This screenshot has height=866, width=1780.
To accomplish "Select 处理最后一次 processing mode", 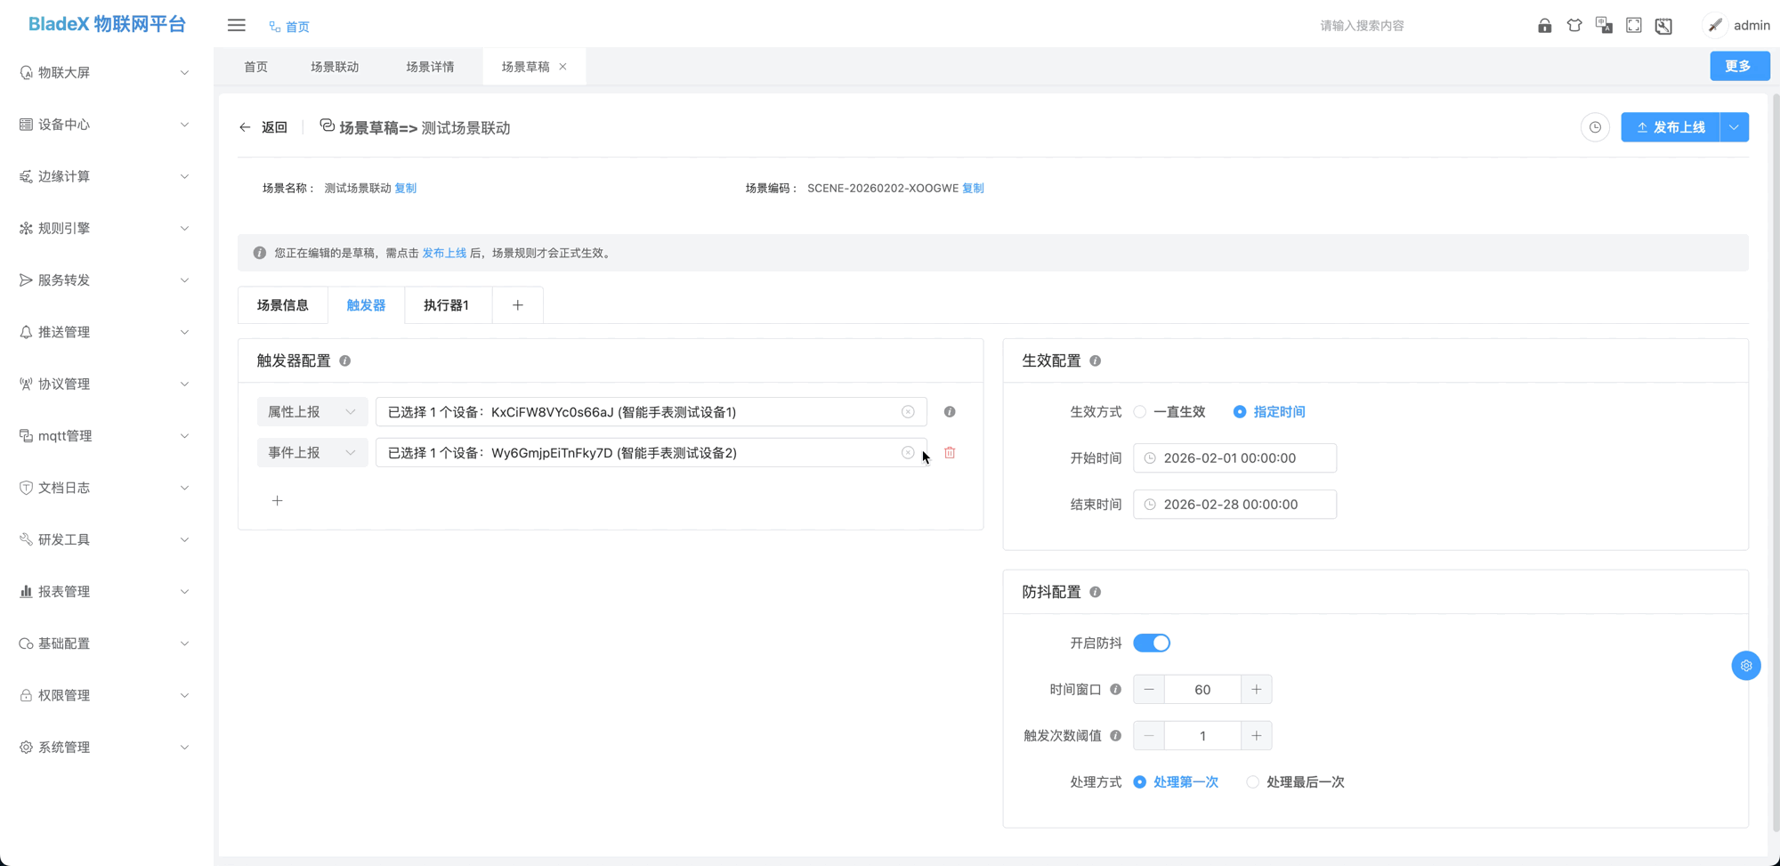I will click(x=1253, y=781).
